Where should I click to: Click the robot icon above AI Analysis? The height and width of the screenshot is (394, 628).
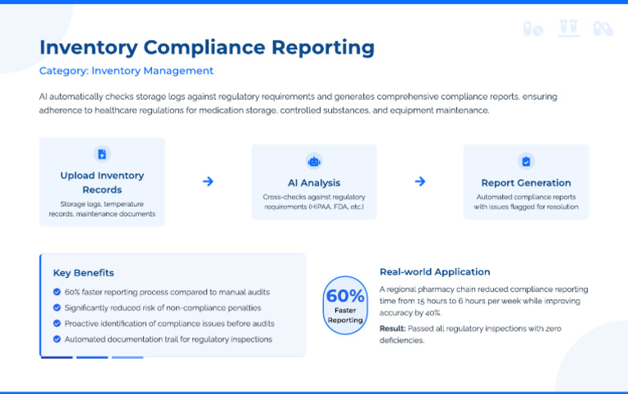pyautogui.click(x=314, y=161)
